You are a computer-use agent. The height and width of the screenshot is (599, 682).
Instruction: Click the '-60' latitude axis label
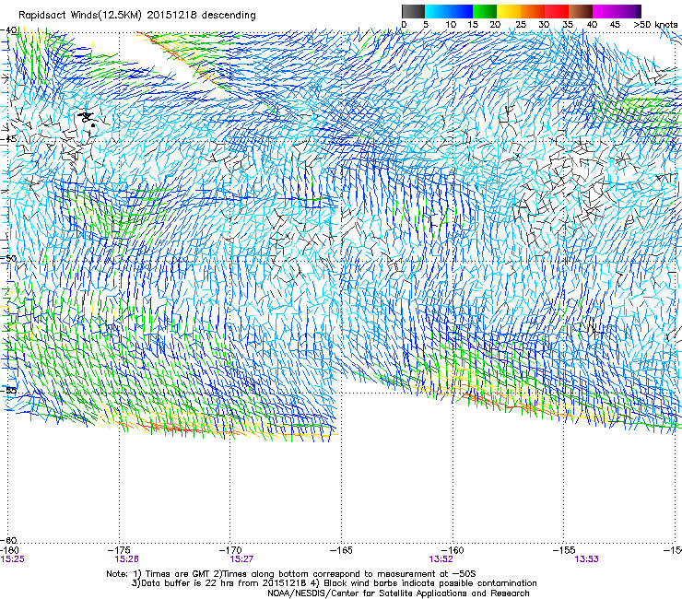[x=9, y=541]
